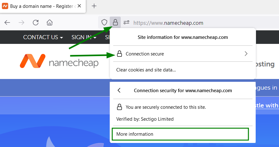Click the More information button
Screen dimensions: 279x147
point(180,134)
